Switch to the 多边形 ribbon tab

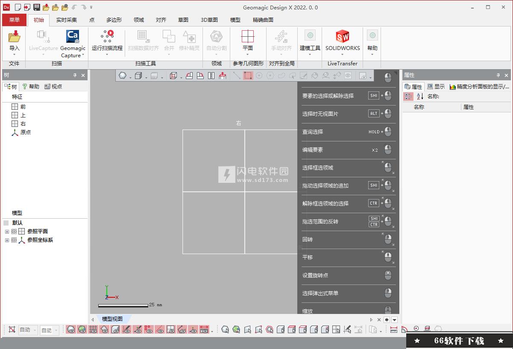tap(114, 20)
